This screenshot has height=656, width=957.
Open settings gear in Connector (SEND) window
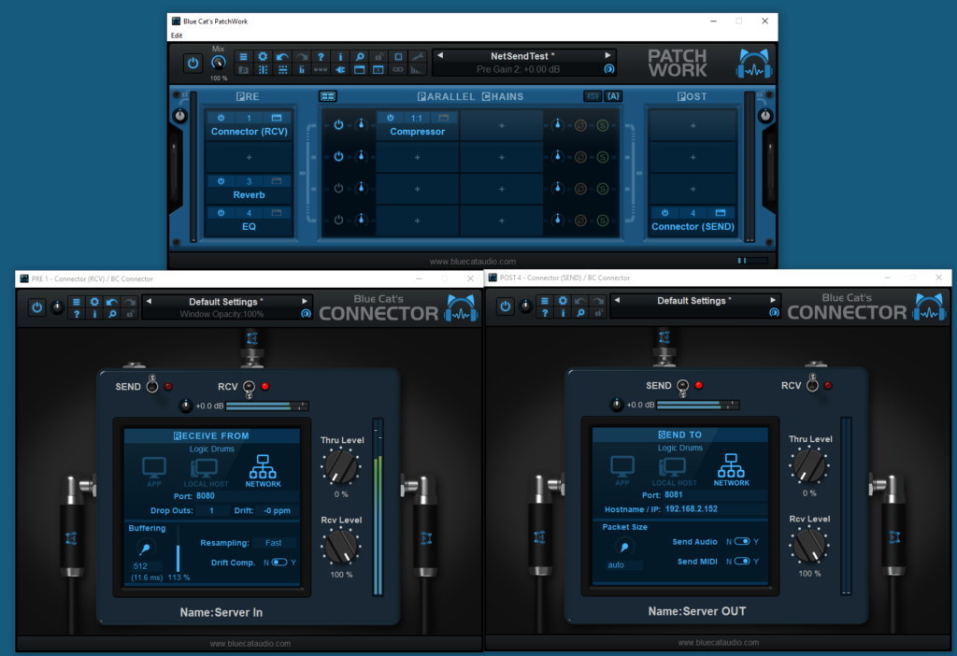pos(563,301)
